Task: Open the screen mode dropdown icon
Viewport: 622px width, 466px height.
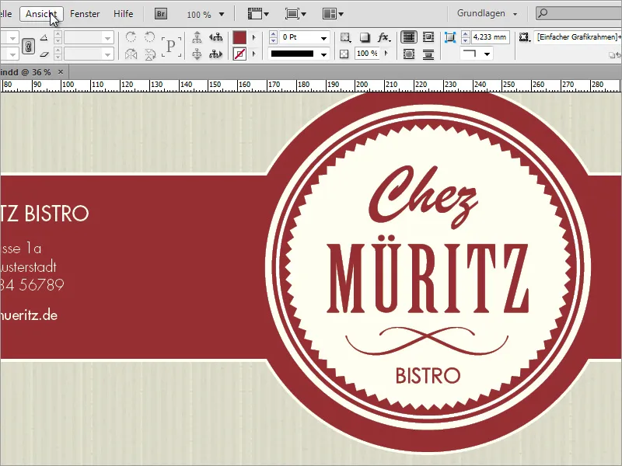Action: click(x=295, y=14)
